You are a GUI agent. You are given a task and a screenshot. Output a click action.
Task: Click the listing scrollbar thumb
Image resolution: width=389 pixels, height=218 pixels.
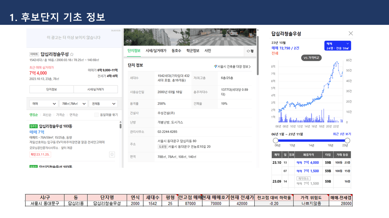[121, 126]
